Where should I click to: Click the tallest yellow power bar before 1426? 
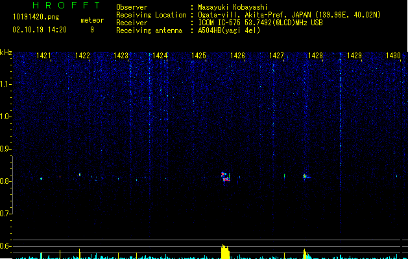(x=225, y=251)
